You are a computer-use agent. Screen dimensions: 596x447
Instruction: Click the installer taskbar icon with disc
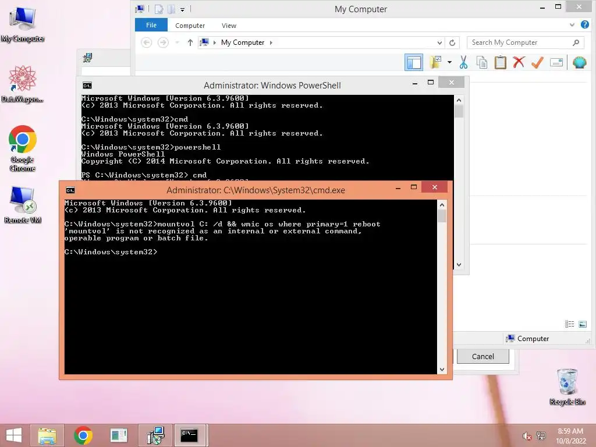[155, 435]
